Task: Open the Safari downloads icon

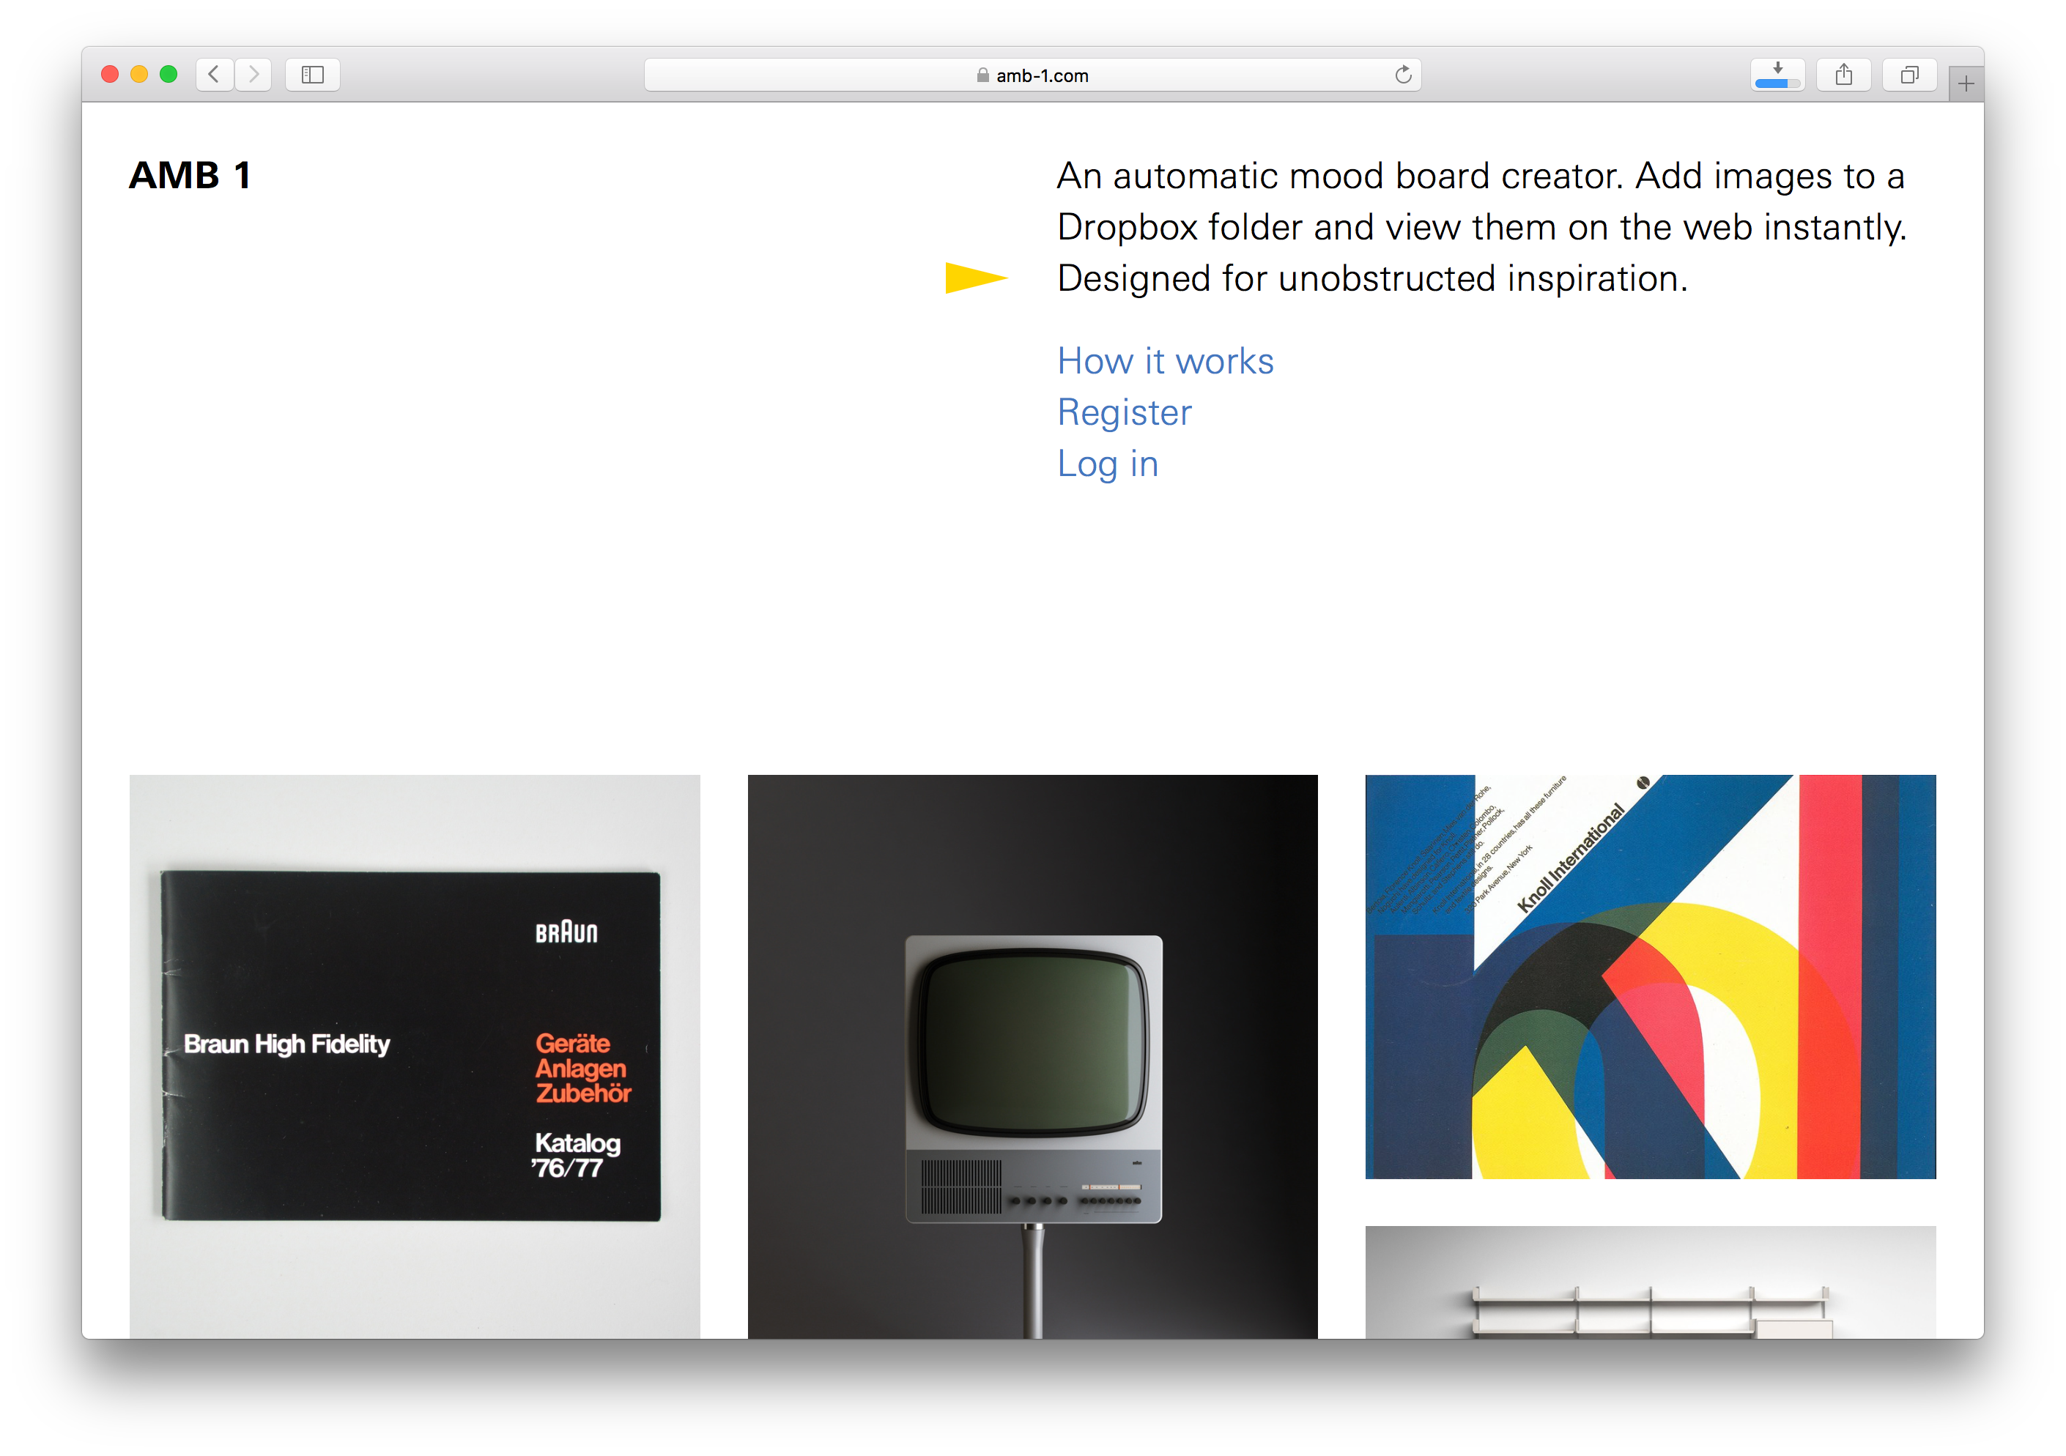Action: 1777,75
